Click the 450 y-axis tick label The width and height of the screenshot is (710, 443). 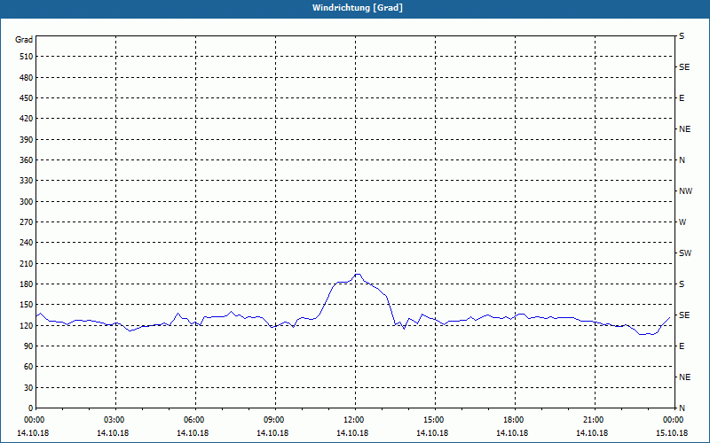tap(27, 98)
